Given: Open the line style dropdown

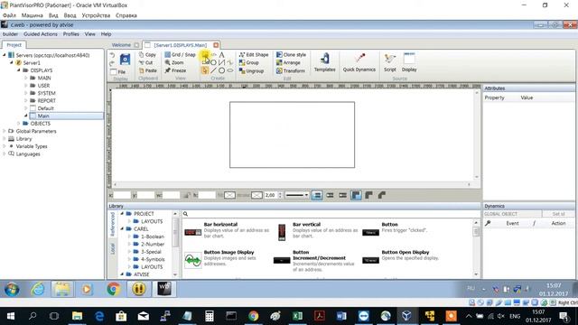Looking at the screenshot, I should click(x=297, y=195).
